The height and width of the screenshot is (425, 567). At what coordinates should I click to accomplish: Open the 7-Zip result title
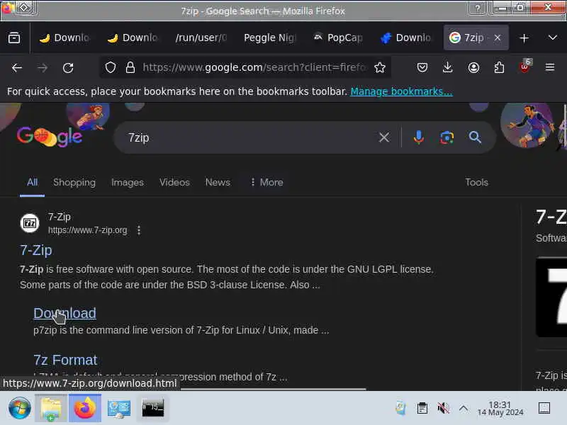(36, 250)
